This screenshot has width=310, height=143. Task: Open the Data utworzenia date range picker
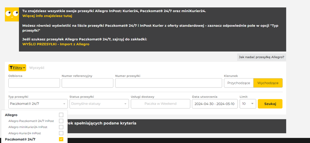pyautogui.click(x=215, y=104)
